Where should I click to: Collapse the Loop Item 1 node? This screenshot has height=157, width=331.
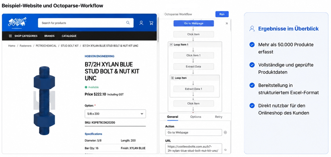[171, 44]
